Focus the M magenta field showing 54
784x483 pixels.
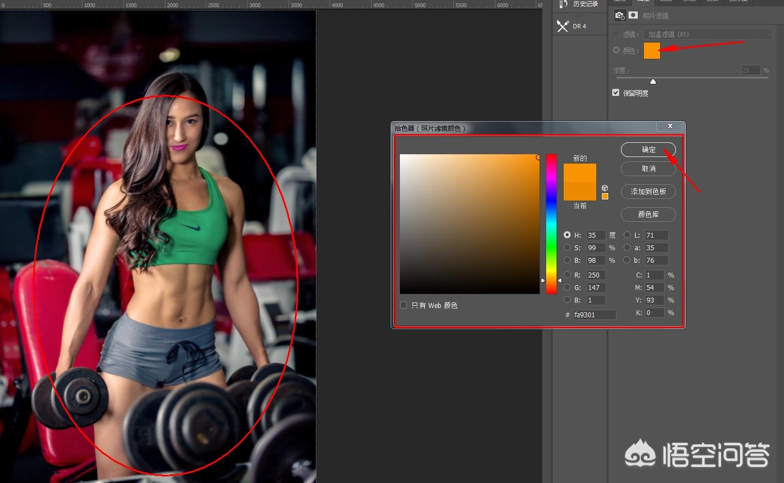coord(655,287)
